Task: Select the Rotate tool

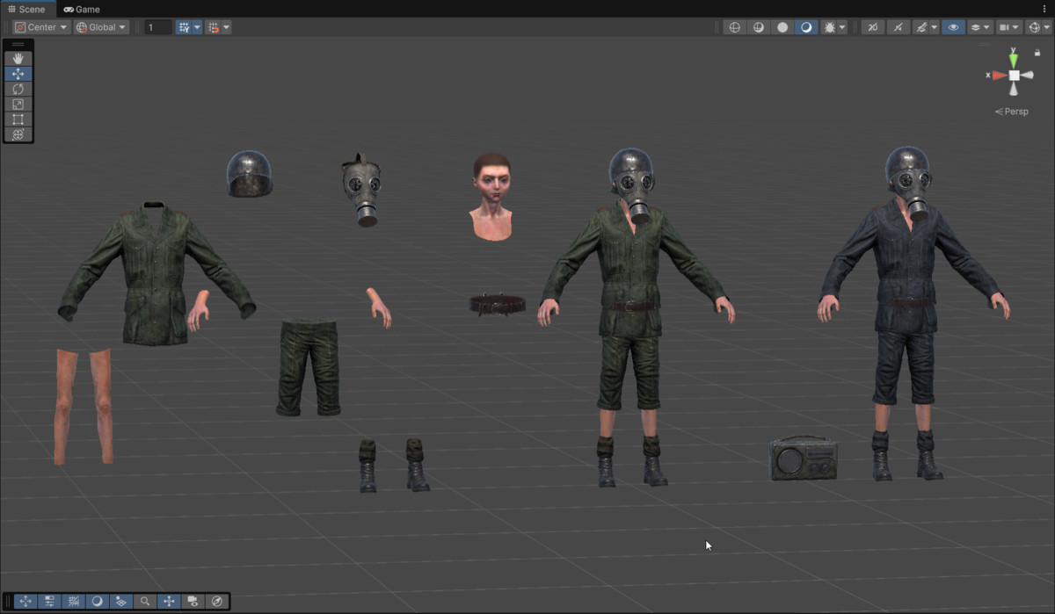Action: 18,89
